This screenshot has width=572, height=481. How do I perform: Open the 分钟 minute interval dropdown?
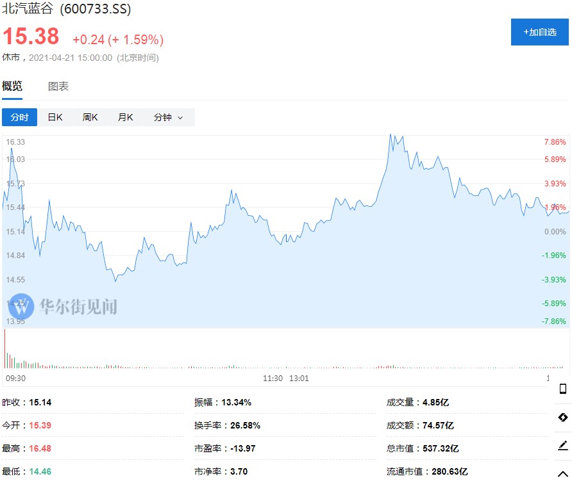click(168, 117)
